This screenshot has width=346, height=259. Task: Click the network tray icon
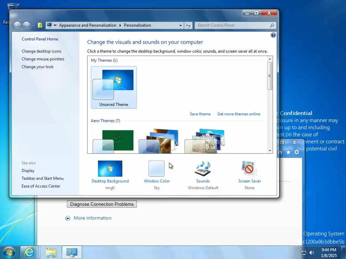tap(304, 253)
